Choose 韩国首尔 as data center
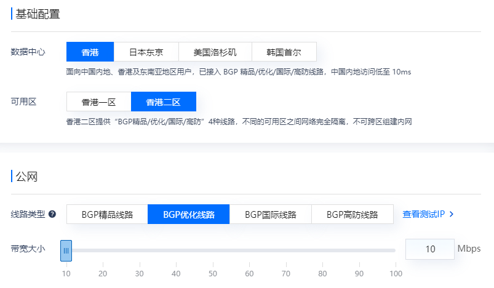This screenshot has width=494, height=288. [284, 52]
